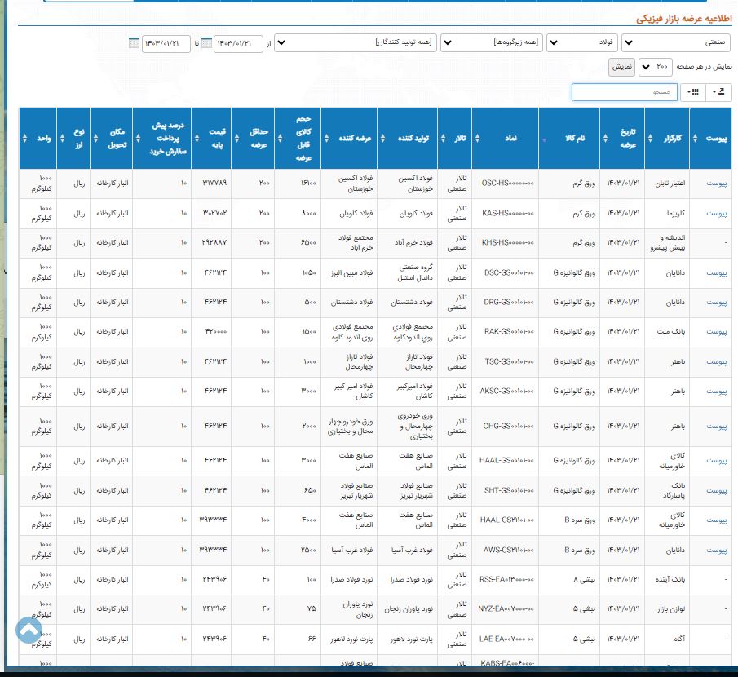The height and width of the screenshot is (677, 738).
Task: Open پیوست link in the HAAL-GS row
Action: [x=716, y=461]
